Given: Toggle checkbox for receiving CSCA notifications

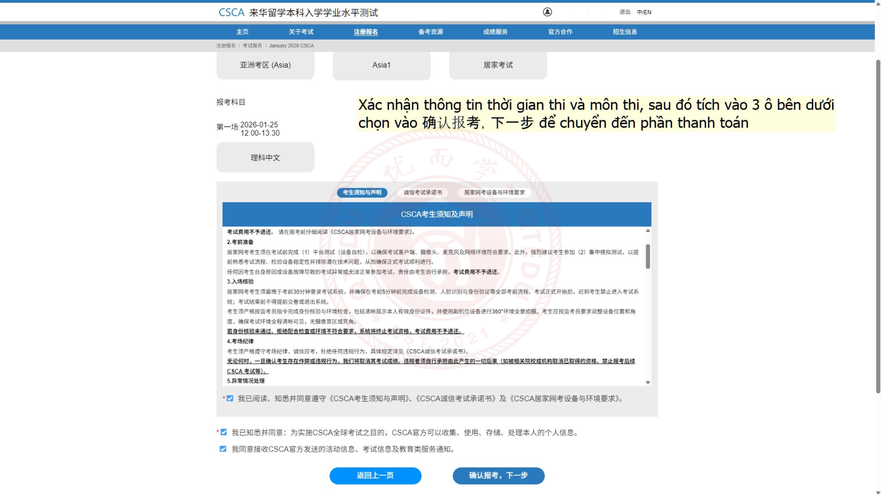Looking at the screenshot, I should tap(223, 449).
